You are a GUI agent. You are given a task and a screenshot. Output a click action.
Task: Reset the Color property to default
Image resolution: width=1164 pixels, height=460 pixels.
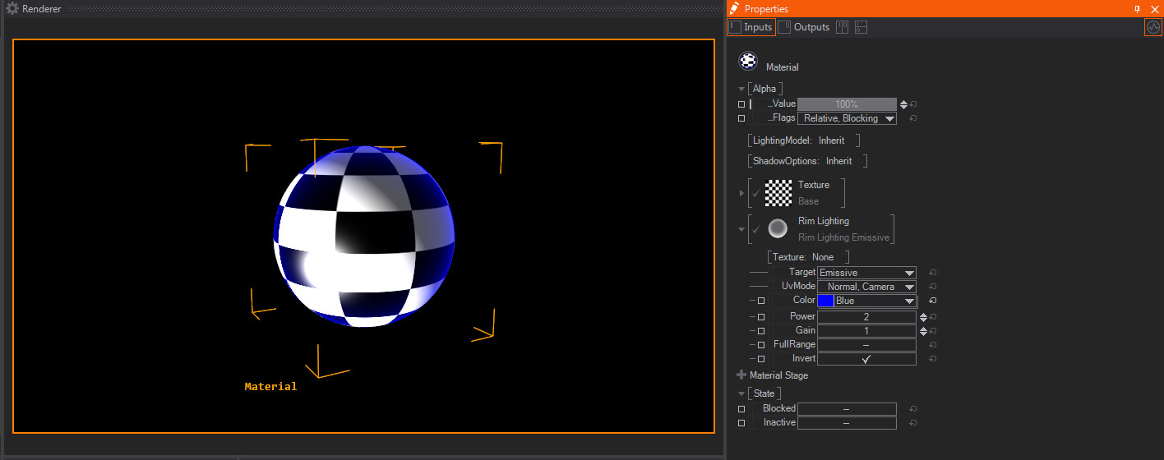click(933, 301)
